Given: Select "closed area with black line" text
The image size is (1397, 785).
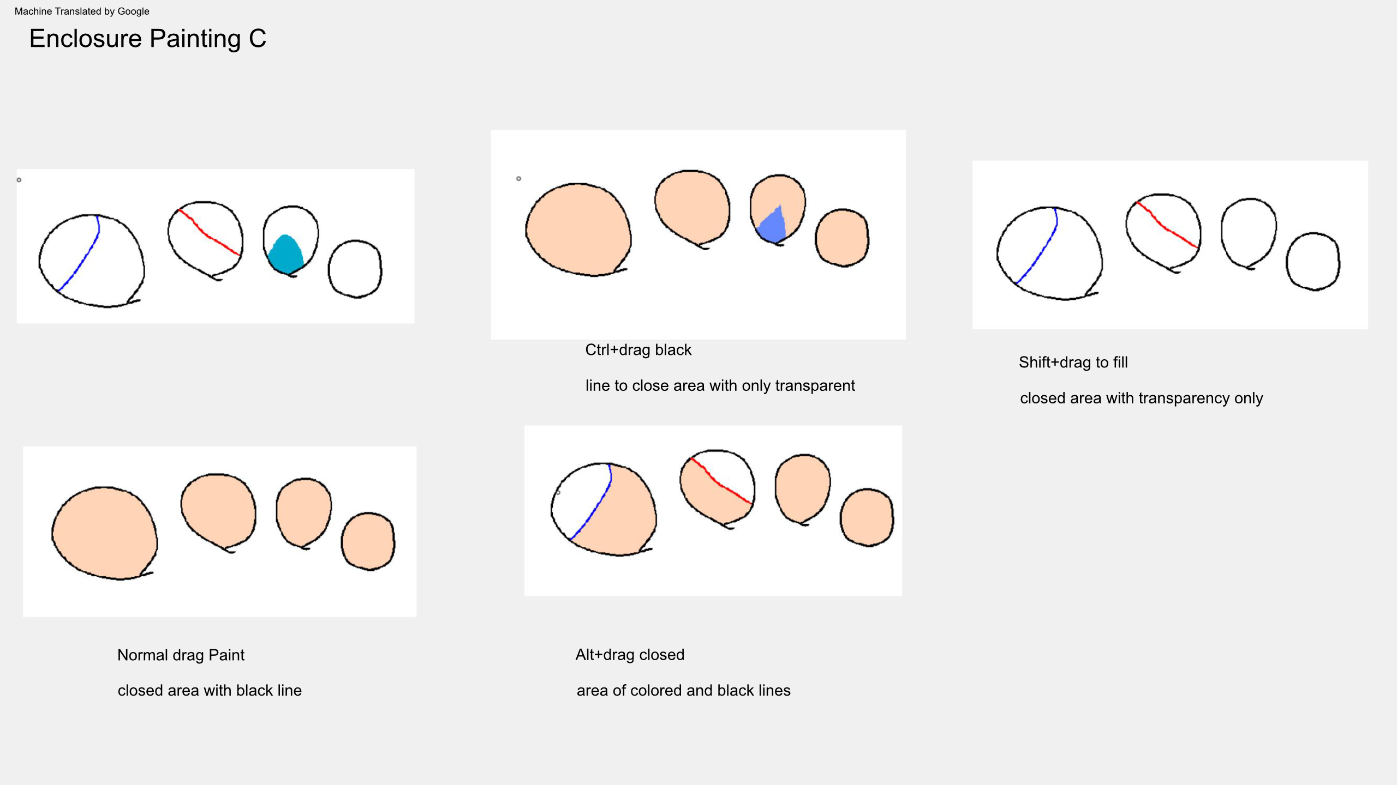Looking at the screenshot, I should 210,691.
